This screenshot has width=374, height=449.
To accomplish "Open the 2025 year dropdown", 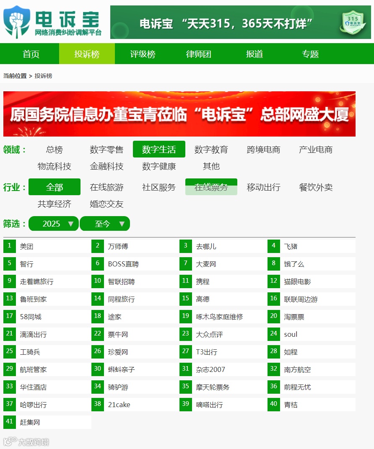I will coord(54,224).
